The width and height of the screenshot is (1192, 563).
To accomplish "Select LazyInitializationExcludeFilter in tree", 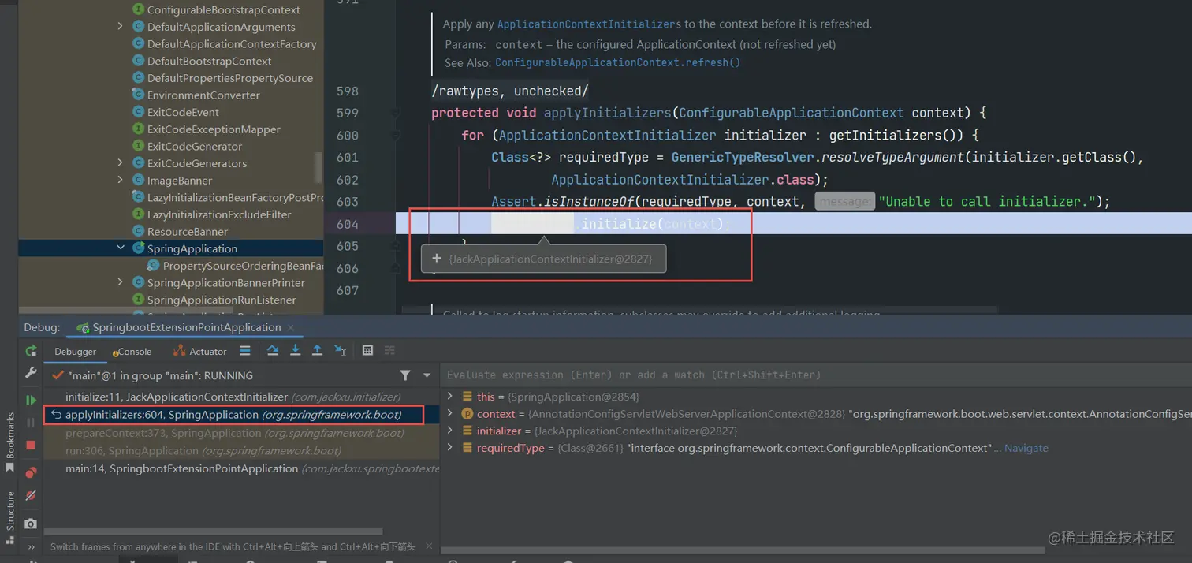I will coord(219,214).
